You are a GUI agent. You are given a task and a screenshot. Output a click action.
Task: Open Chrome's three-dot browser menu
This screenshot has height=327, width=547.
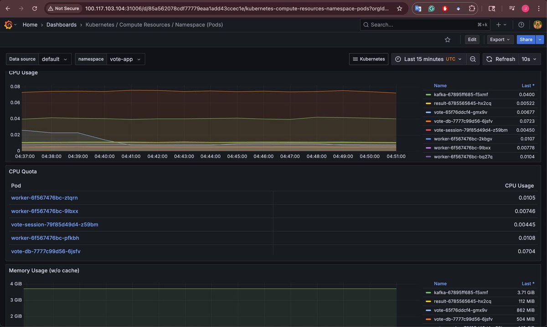(x=539, y=8)
